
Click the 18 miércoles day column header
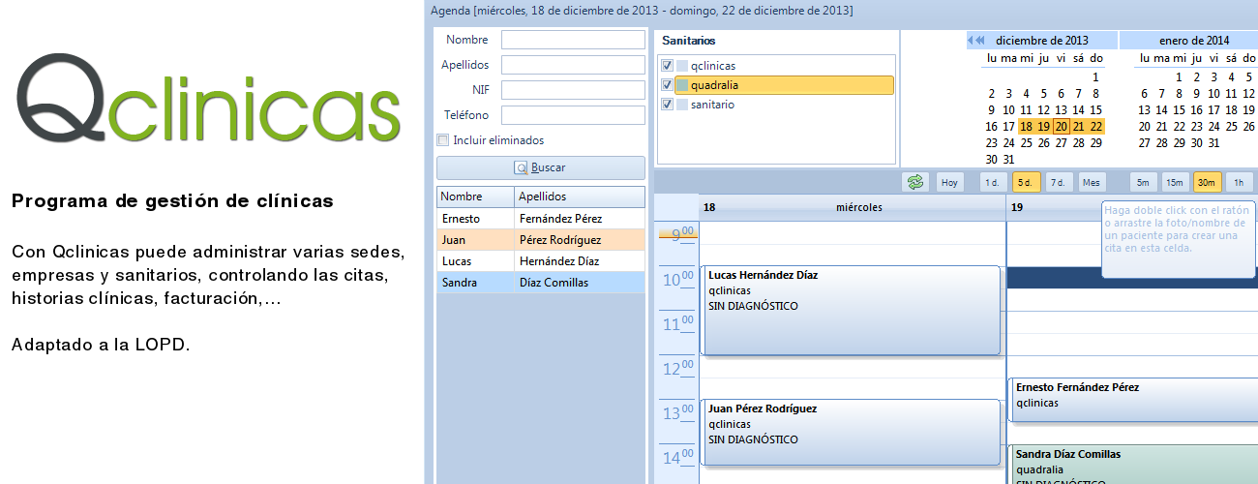[x=852, y=207]
